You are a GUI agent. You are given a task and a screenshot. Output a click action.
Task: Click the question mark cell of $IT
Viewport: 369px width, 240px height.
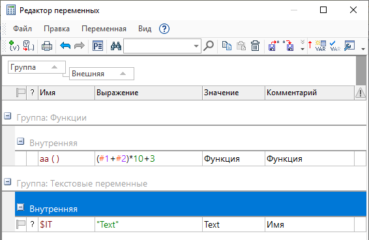coord(32,224)
